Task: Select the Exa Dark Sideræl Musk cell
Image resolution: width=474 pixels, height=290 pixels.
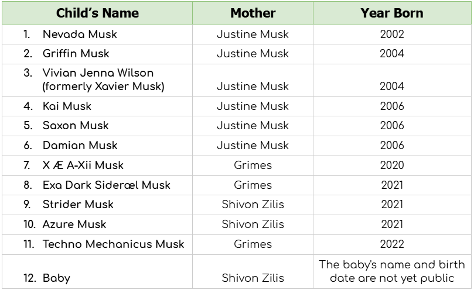Action: pos(106,185)
